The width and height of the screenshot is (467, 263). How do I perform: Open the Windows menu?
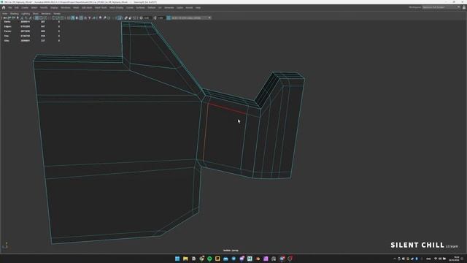66,7
